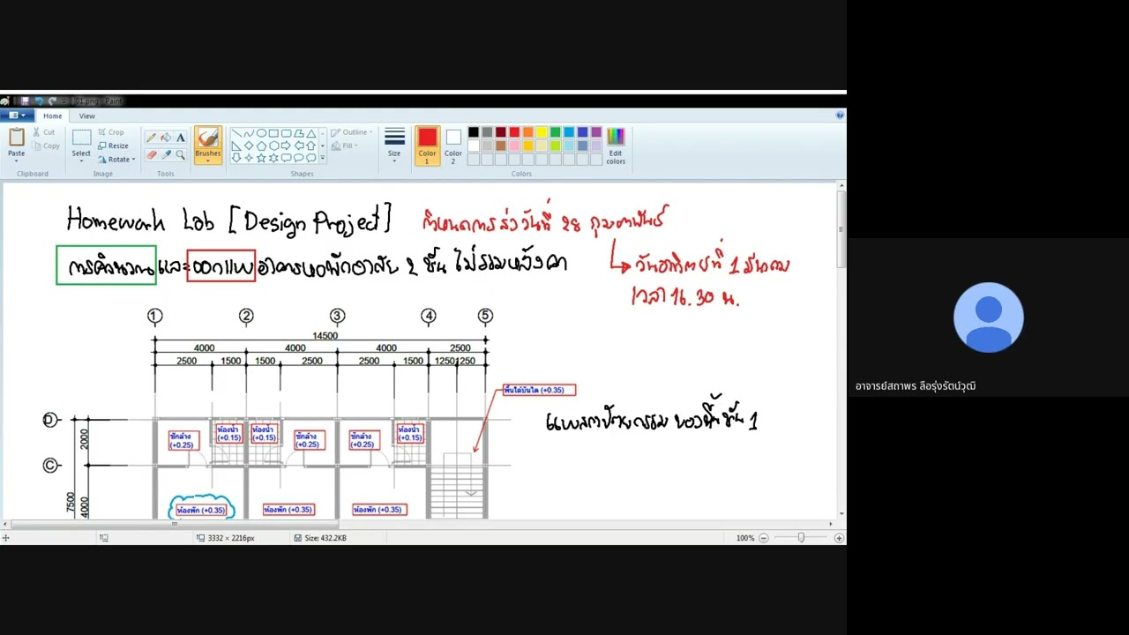Click the horizontal scrollbar right arrow

coord(830,524)
